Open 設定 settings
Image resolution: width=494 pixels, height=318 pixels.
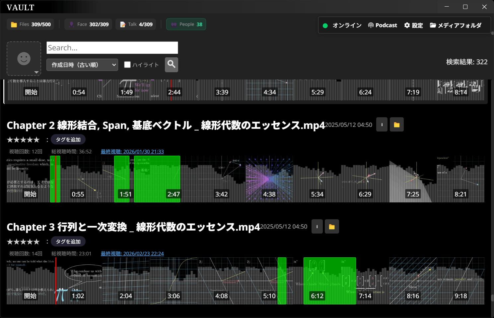coord(413,25)
